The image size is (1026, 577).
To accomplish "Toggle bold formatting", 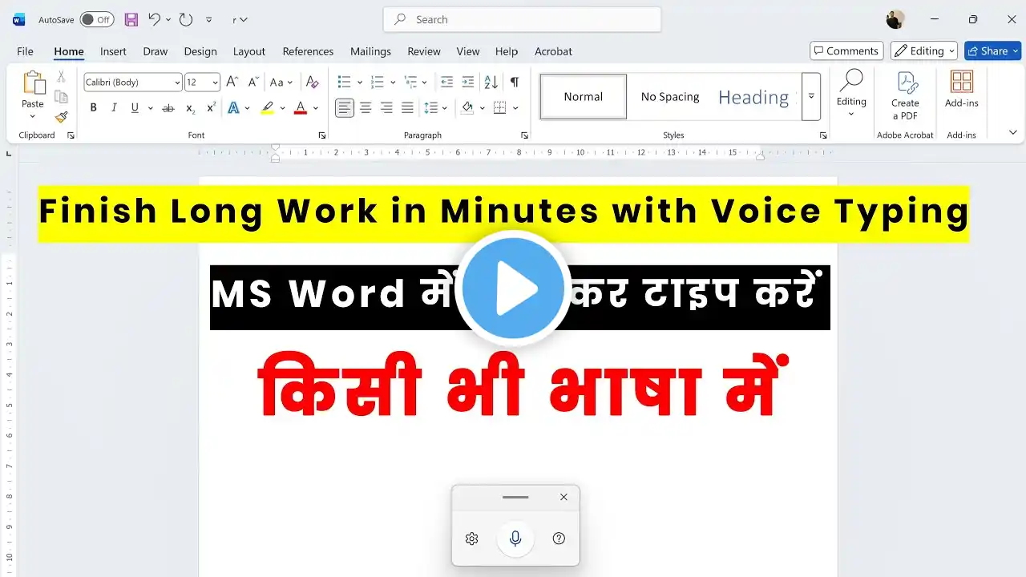I will point(93,108).
